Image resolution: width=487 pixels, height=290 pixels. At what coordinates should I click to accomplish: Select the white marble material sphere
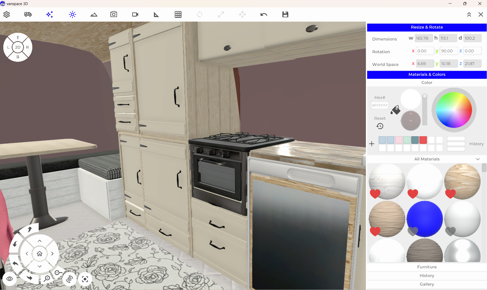(x=387, y=181)
